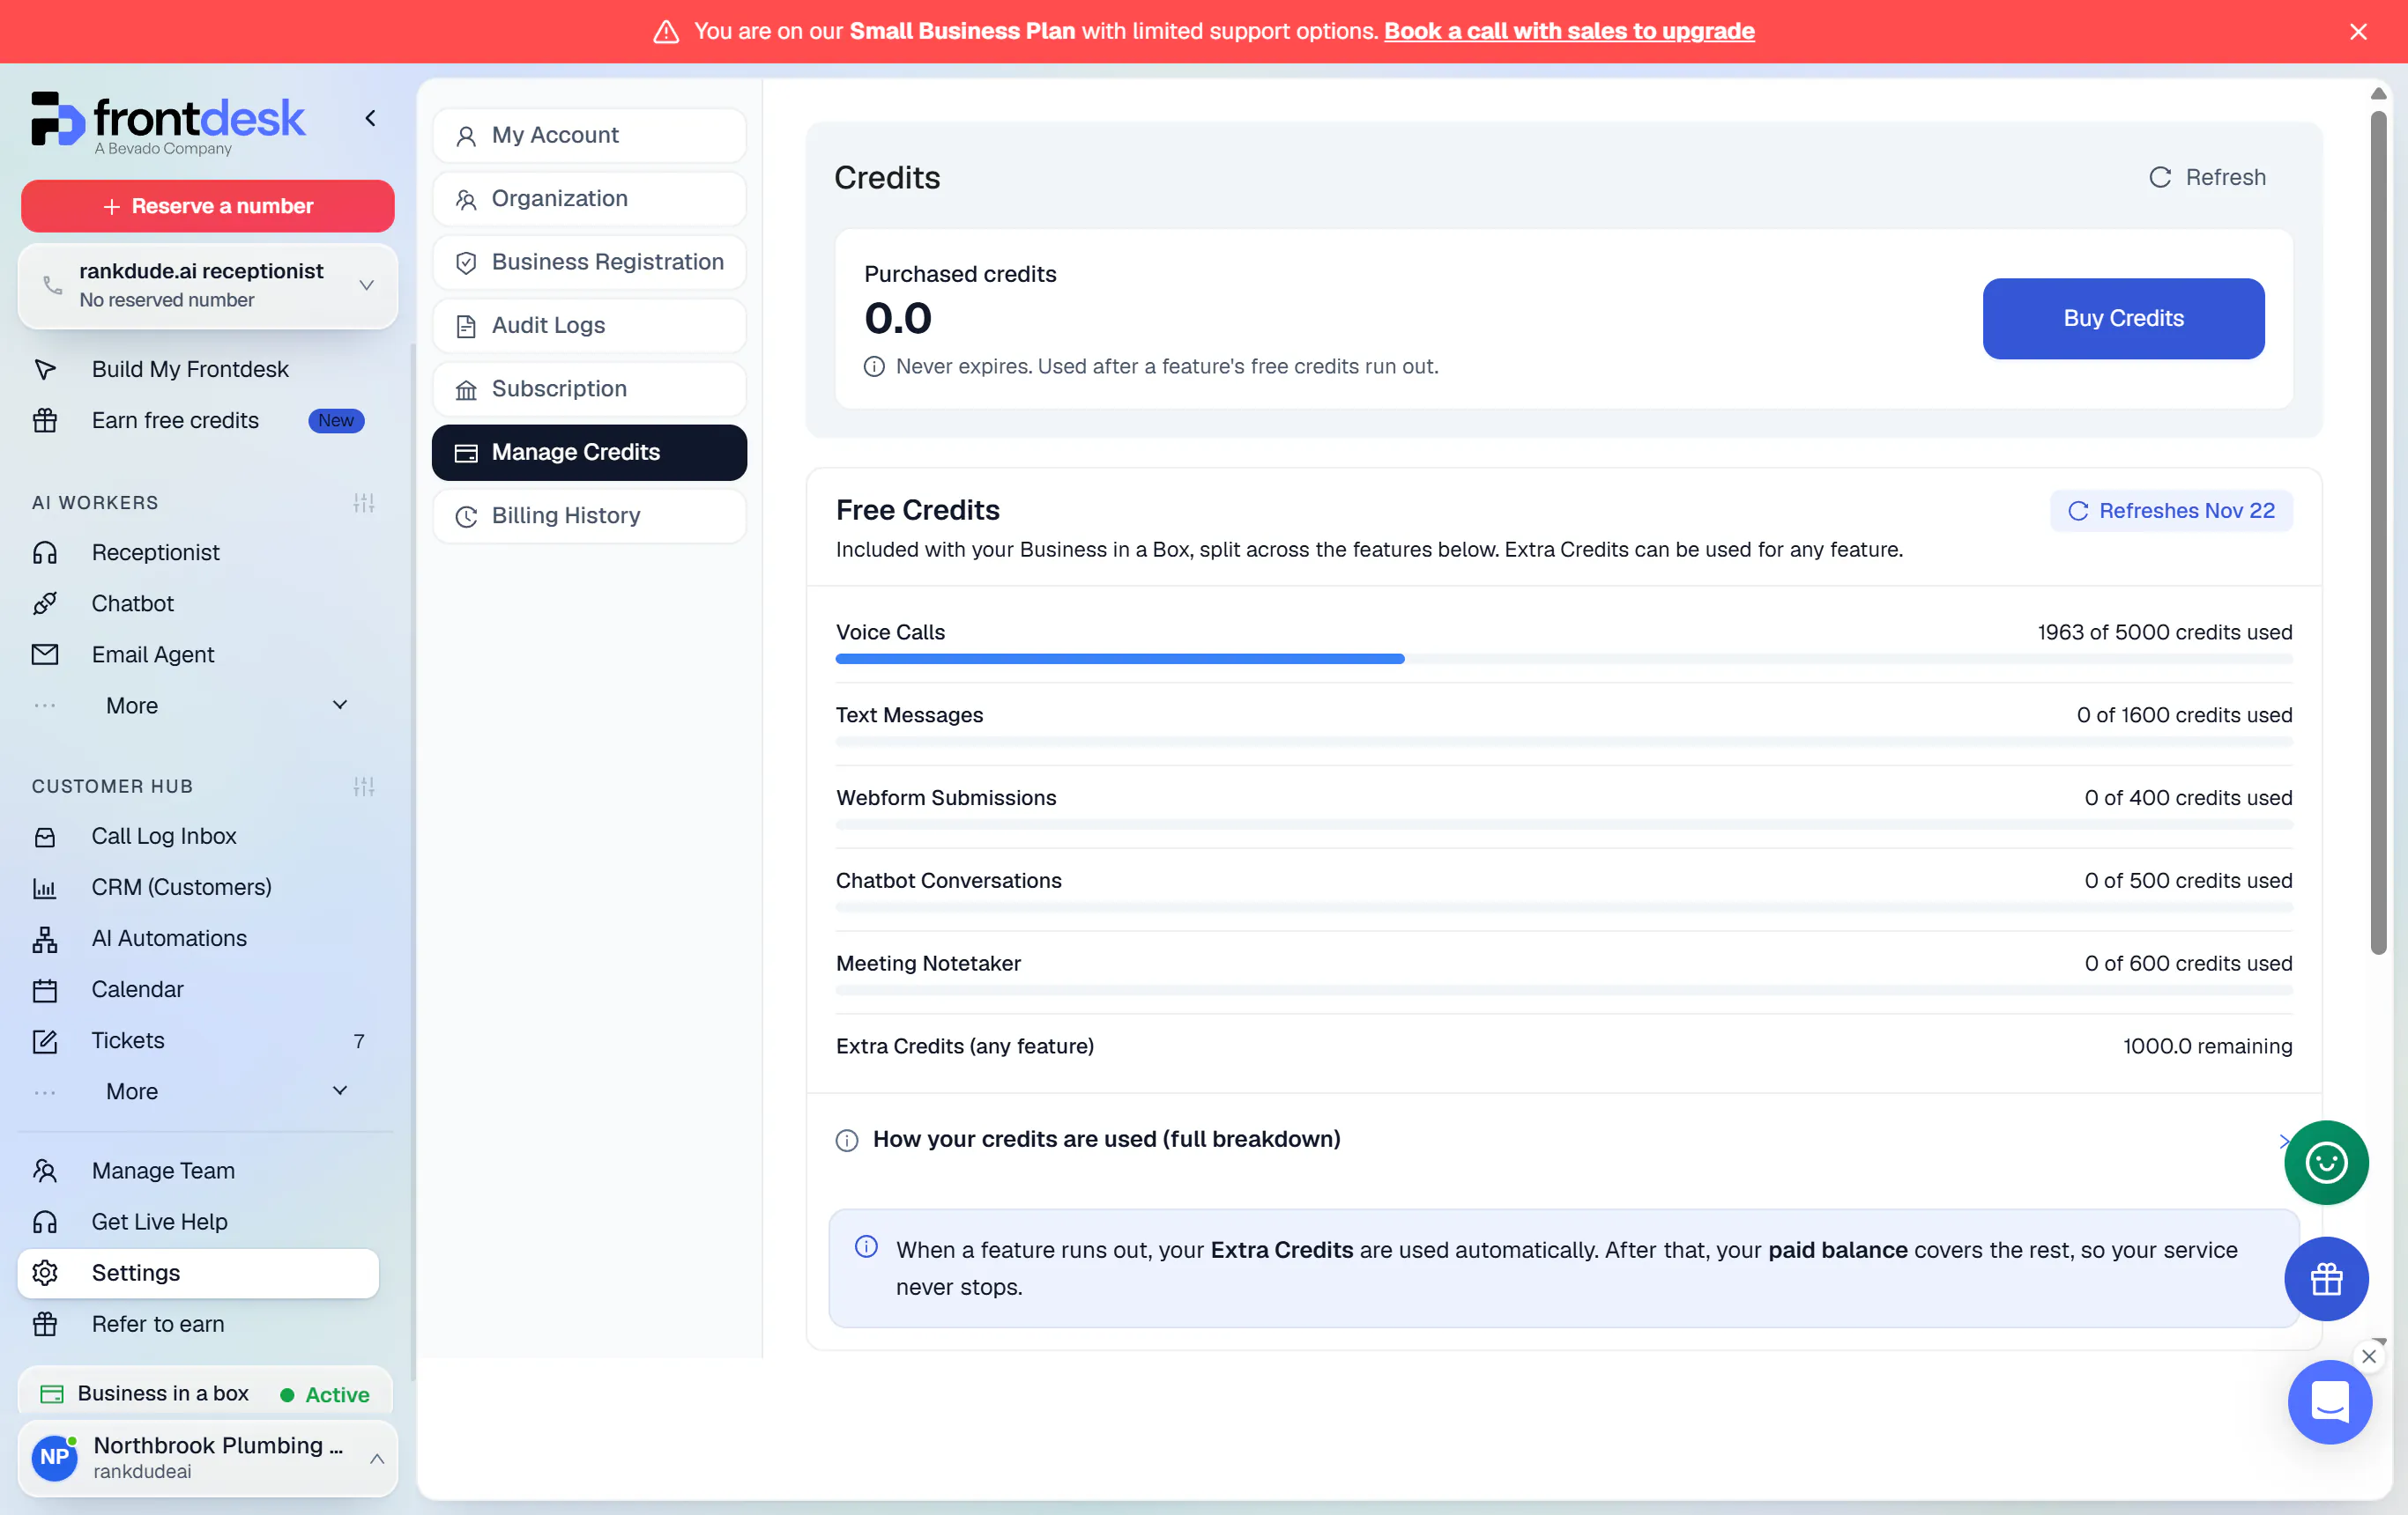
Task: Open the Email Agent page
Action: (198, 654)
